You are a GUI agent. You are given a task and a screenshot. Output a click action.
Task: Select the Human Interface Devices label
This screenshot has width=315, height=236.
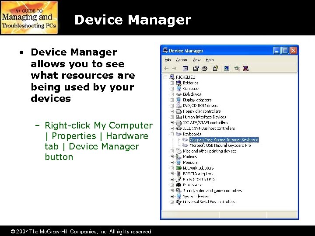point(204,117)
